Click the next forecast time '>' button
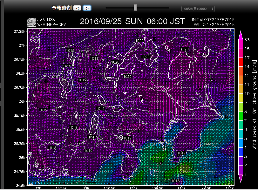258x190 pixels. click(x=87, y=8)
